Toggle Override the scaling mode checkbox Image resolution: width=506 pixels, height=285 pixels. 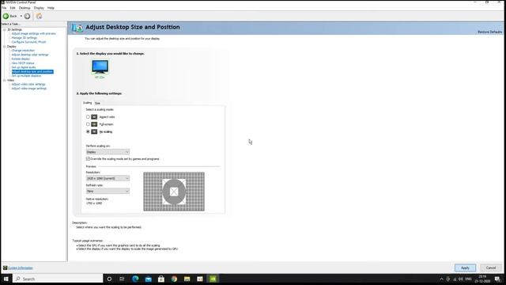[x=88, y=158]
